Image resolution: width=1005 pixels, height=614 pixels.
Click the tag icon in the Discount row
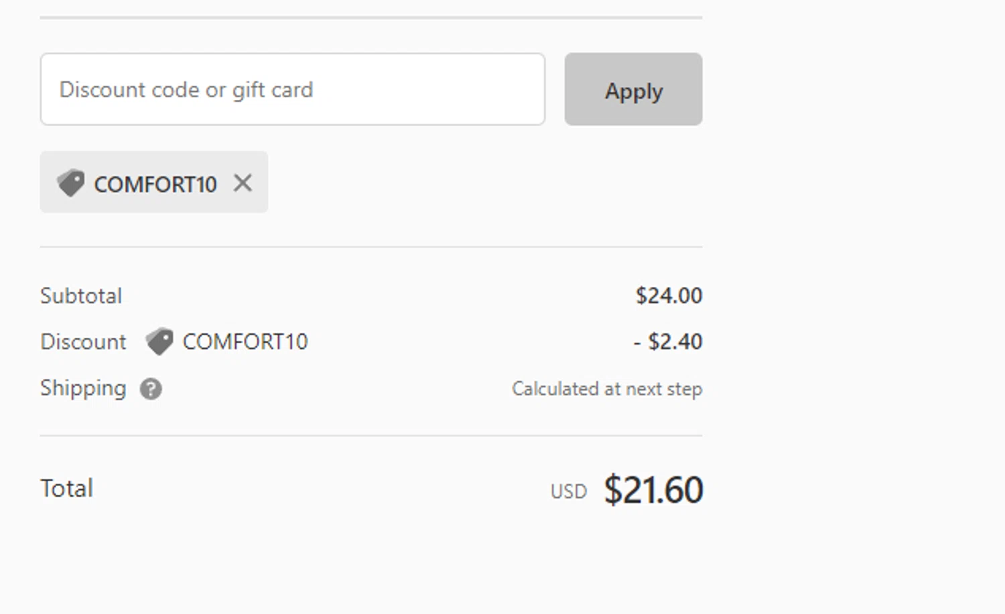coord(159,342)
